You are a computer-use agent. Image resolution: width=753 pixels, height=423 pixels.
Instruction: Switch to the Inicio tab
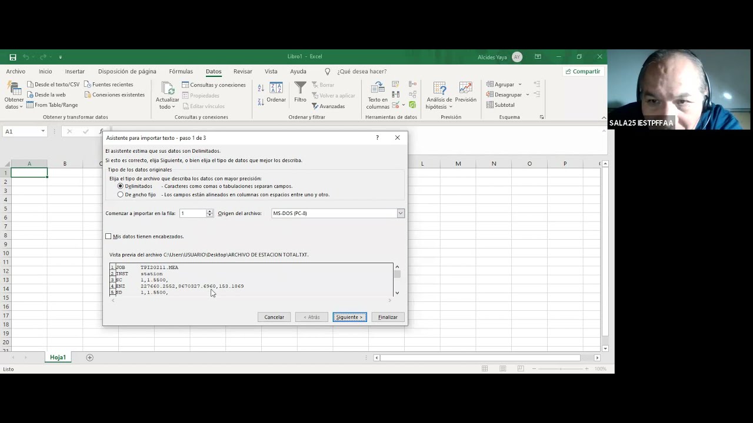click(45, 72)
